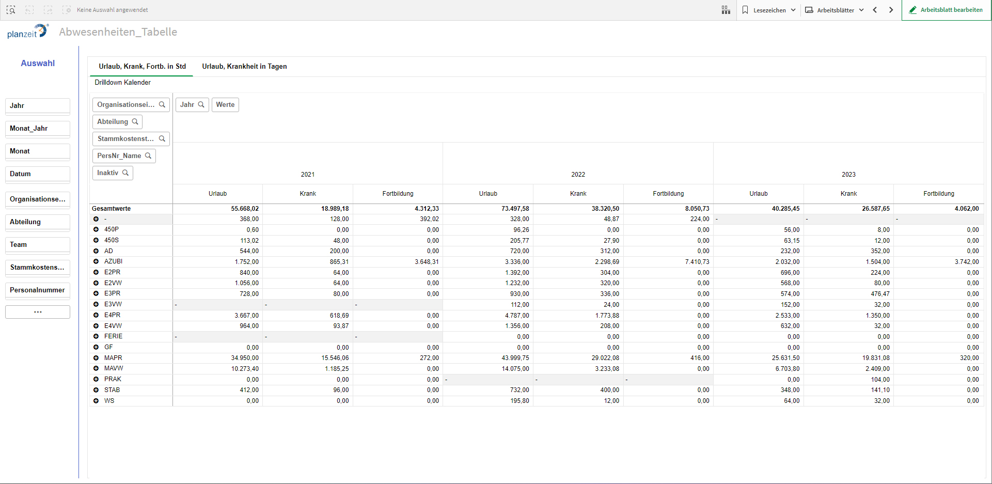This screenshot has width=992, height=484.
Task: Open the Monat_Jahr filter pane
Action: 38,129
